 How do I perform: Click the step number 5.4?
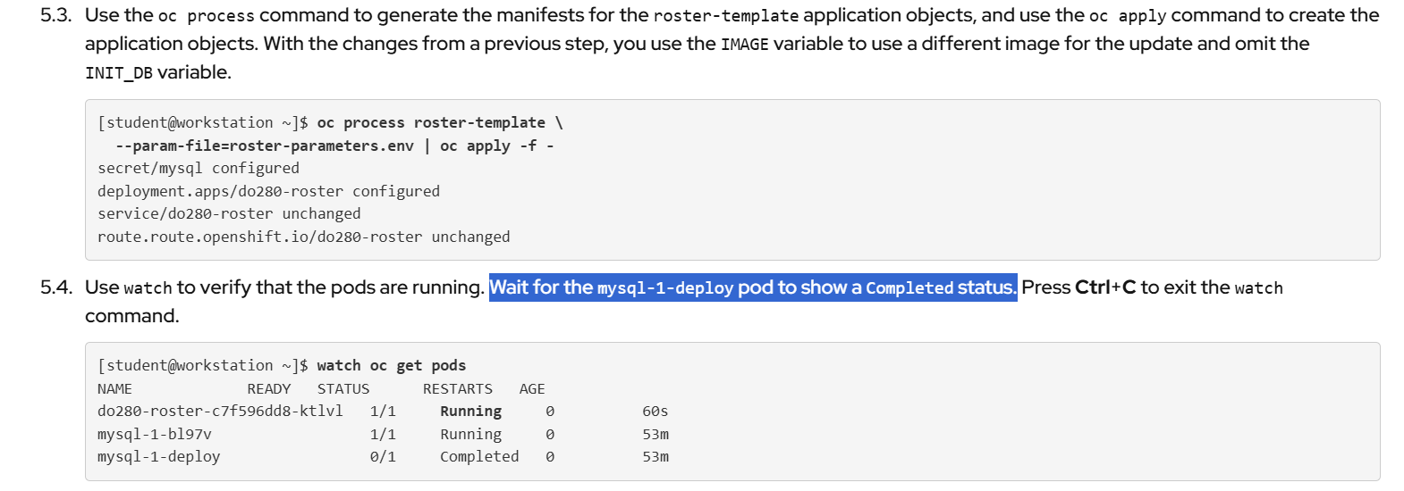click(x=55, y=287)
